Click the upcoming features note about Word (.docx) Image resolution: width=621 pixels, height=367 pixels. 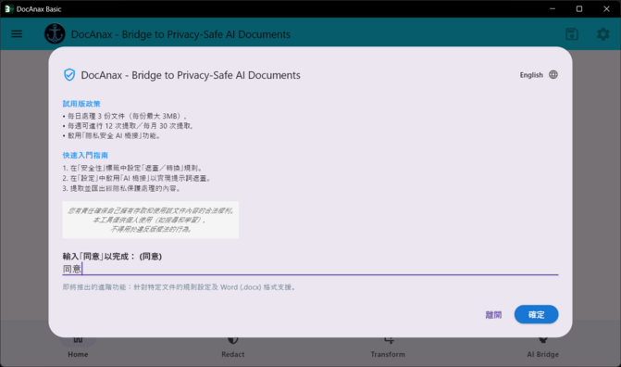coord(180,287)
